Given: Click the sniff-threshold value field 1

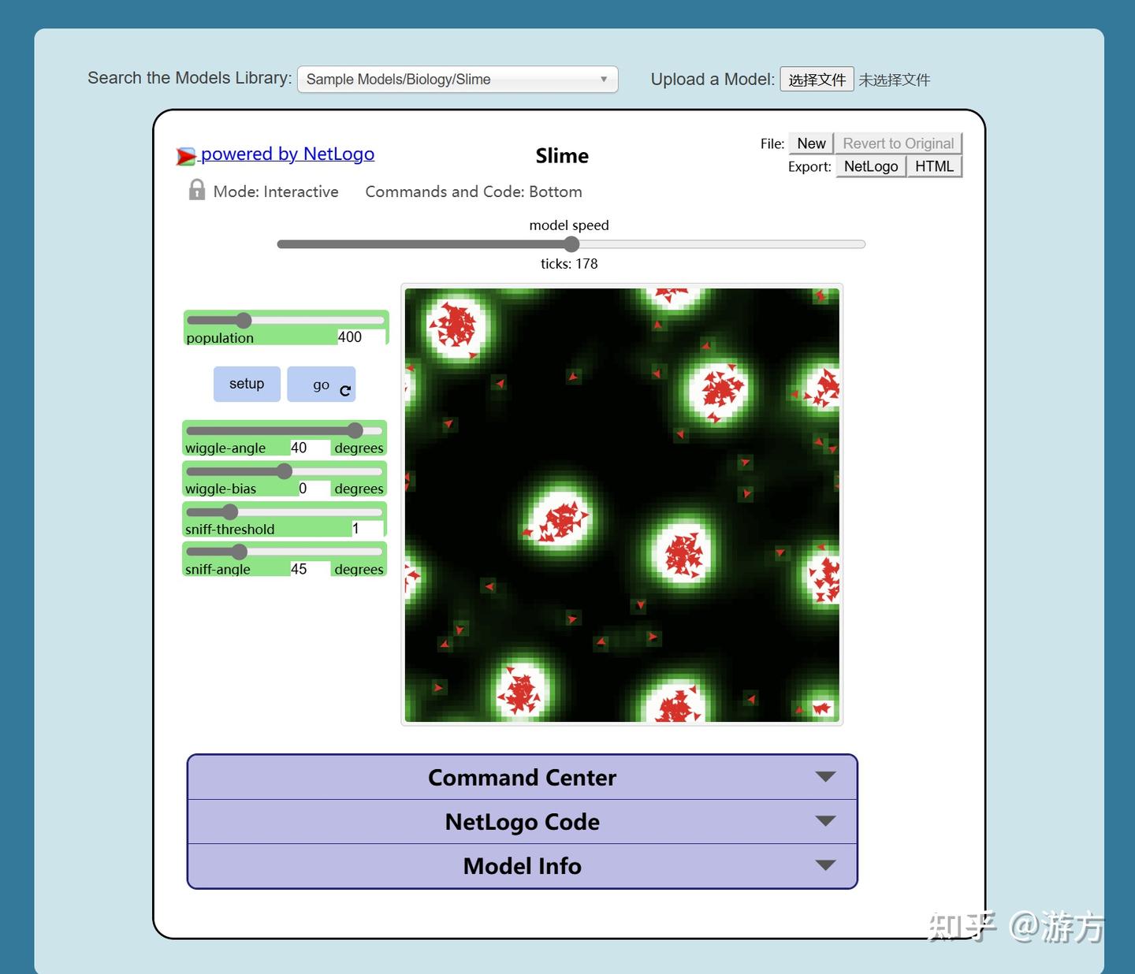Looking at the screenshot, I should coord(367,529).
